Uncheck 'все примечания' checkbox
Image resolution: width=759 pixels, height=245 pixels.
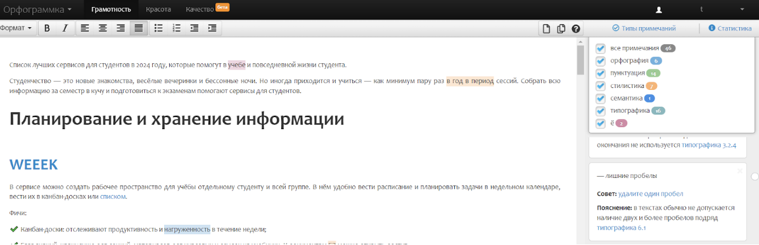click(600, 48)
